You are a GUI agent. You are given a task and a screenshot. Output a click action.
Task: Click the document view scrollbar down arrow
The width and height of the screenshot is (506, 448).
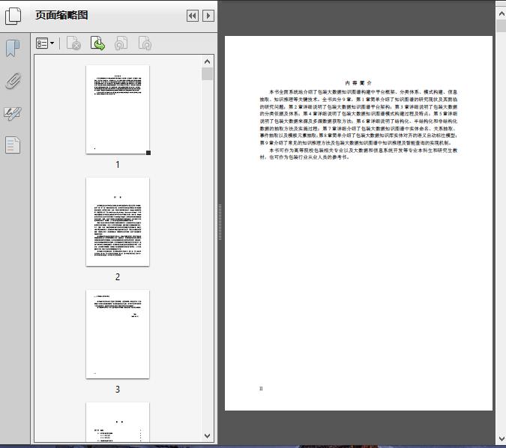(x=501, y=439)
